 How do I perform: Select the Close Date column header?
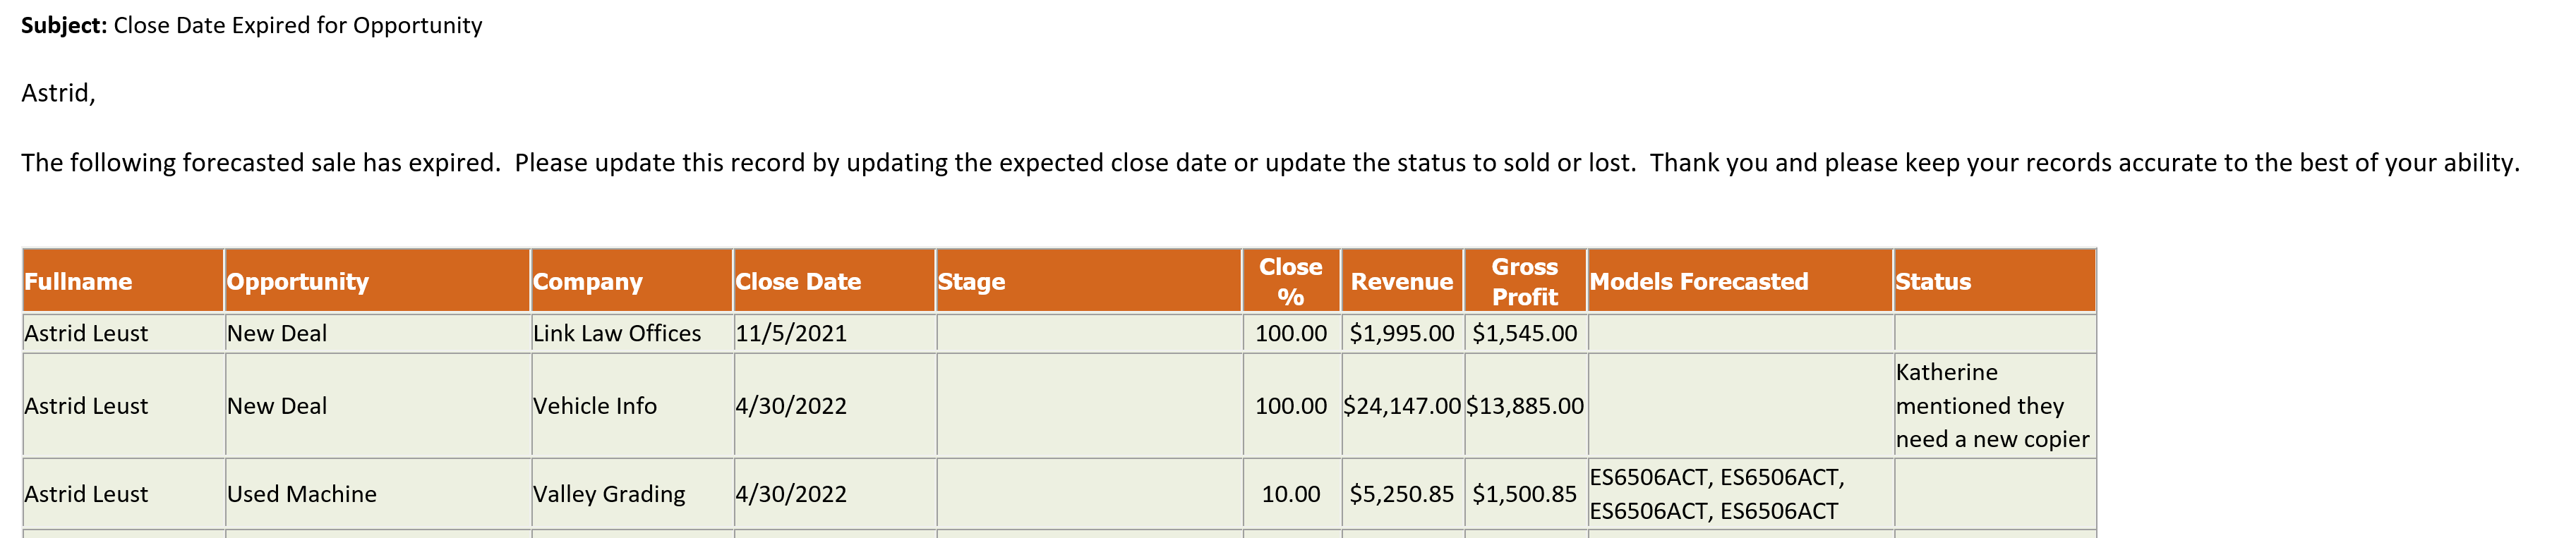point(835,281)
